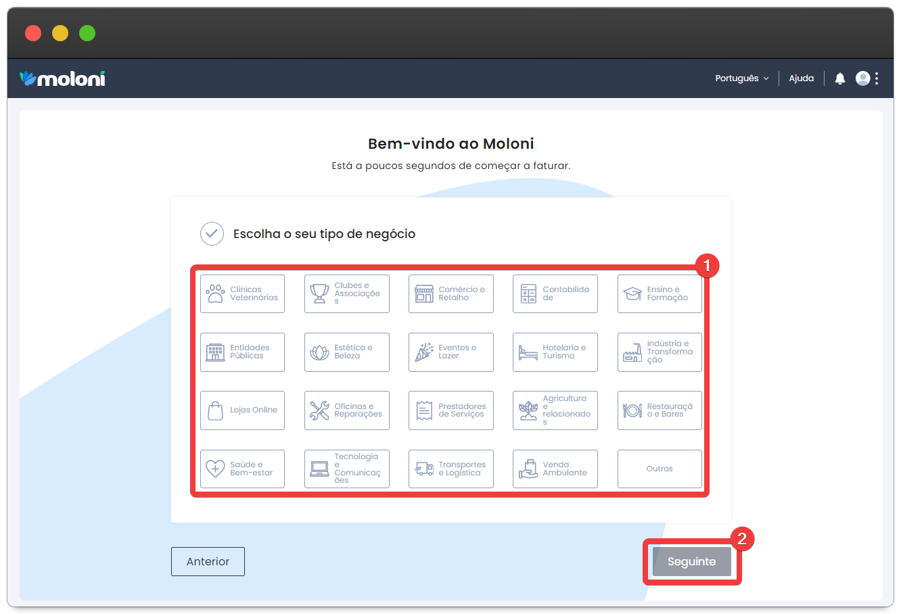
Task: Click the storefront icon for Comércio e Retalho
Action: (424, 293)
